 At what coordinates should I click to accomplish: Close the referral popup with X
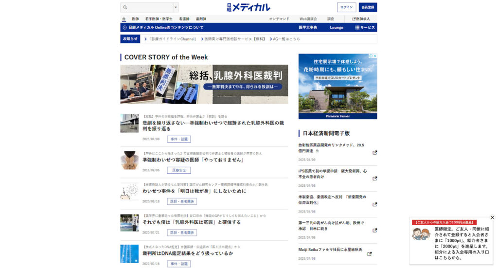[492, 217]
